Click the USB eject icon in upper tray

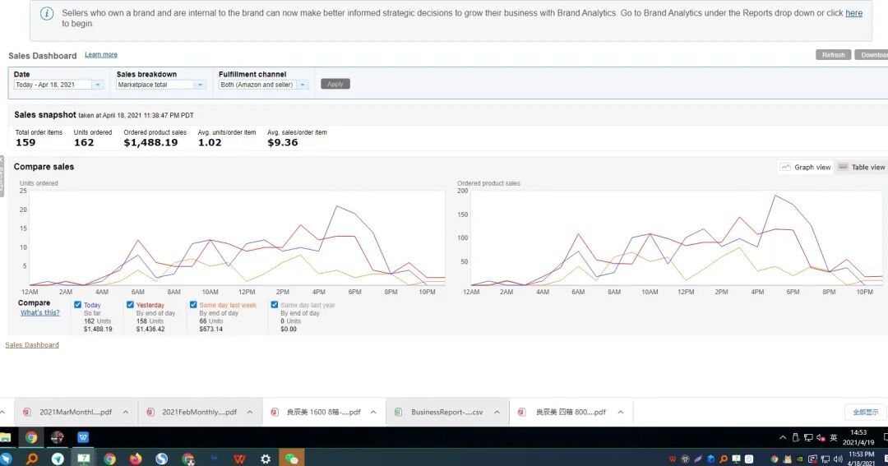[x=796, y=437]
